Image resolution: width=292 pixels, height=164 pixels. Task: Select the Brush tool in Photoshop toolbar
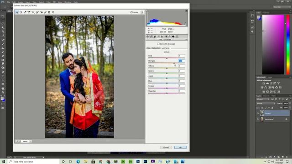[x=3, y=44]
